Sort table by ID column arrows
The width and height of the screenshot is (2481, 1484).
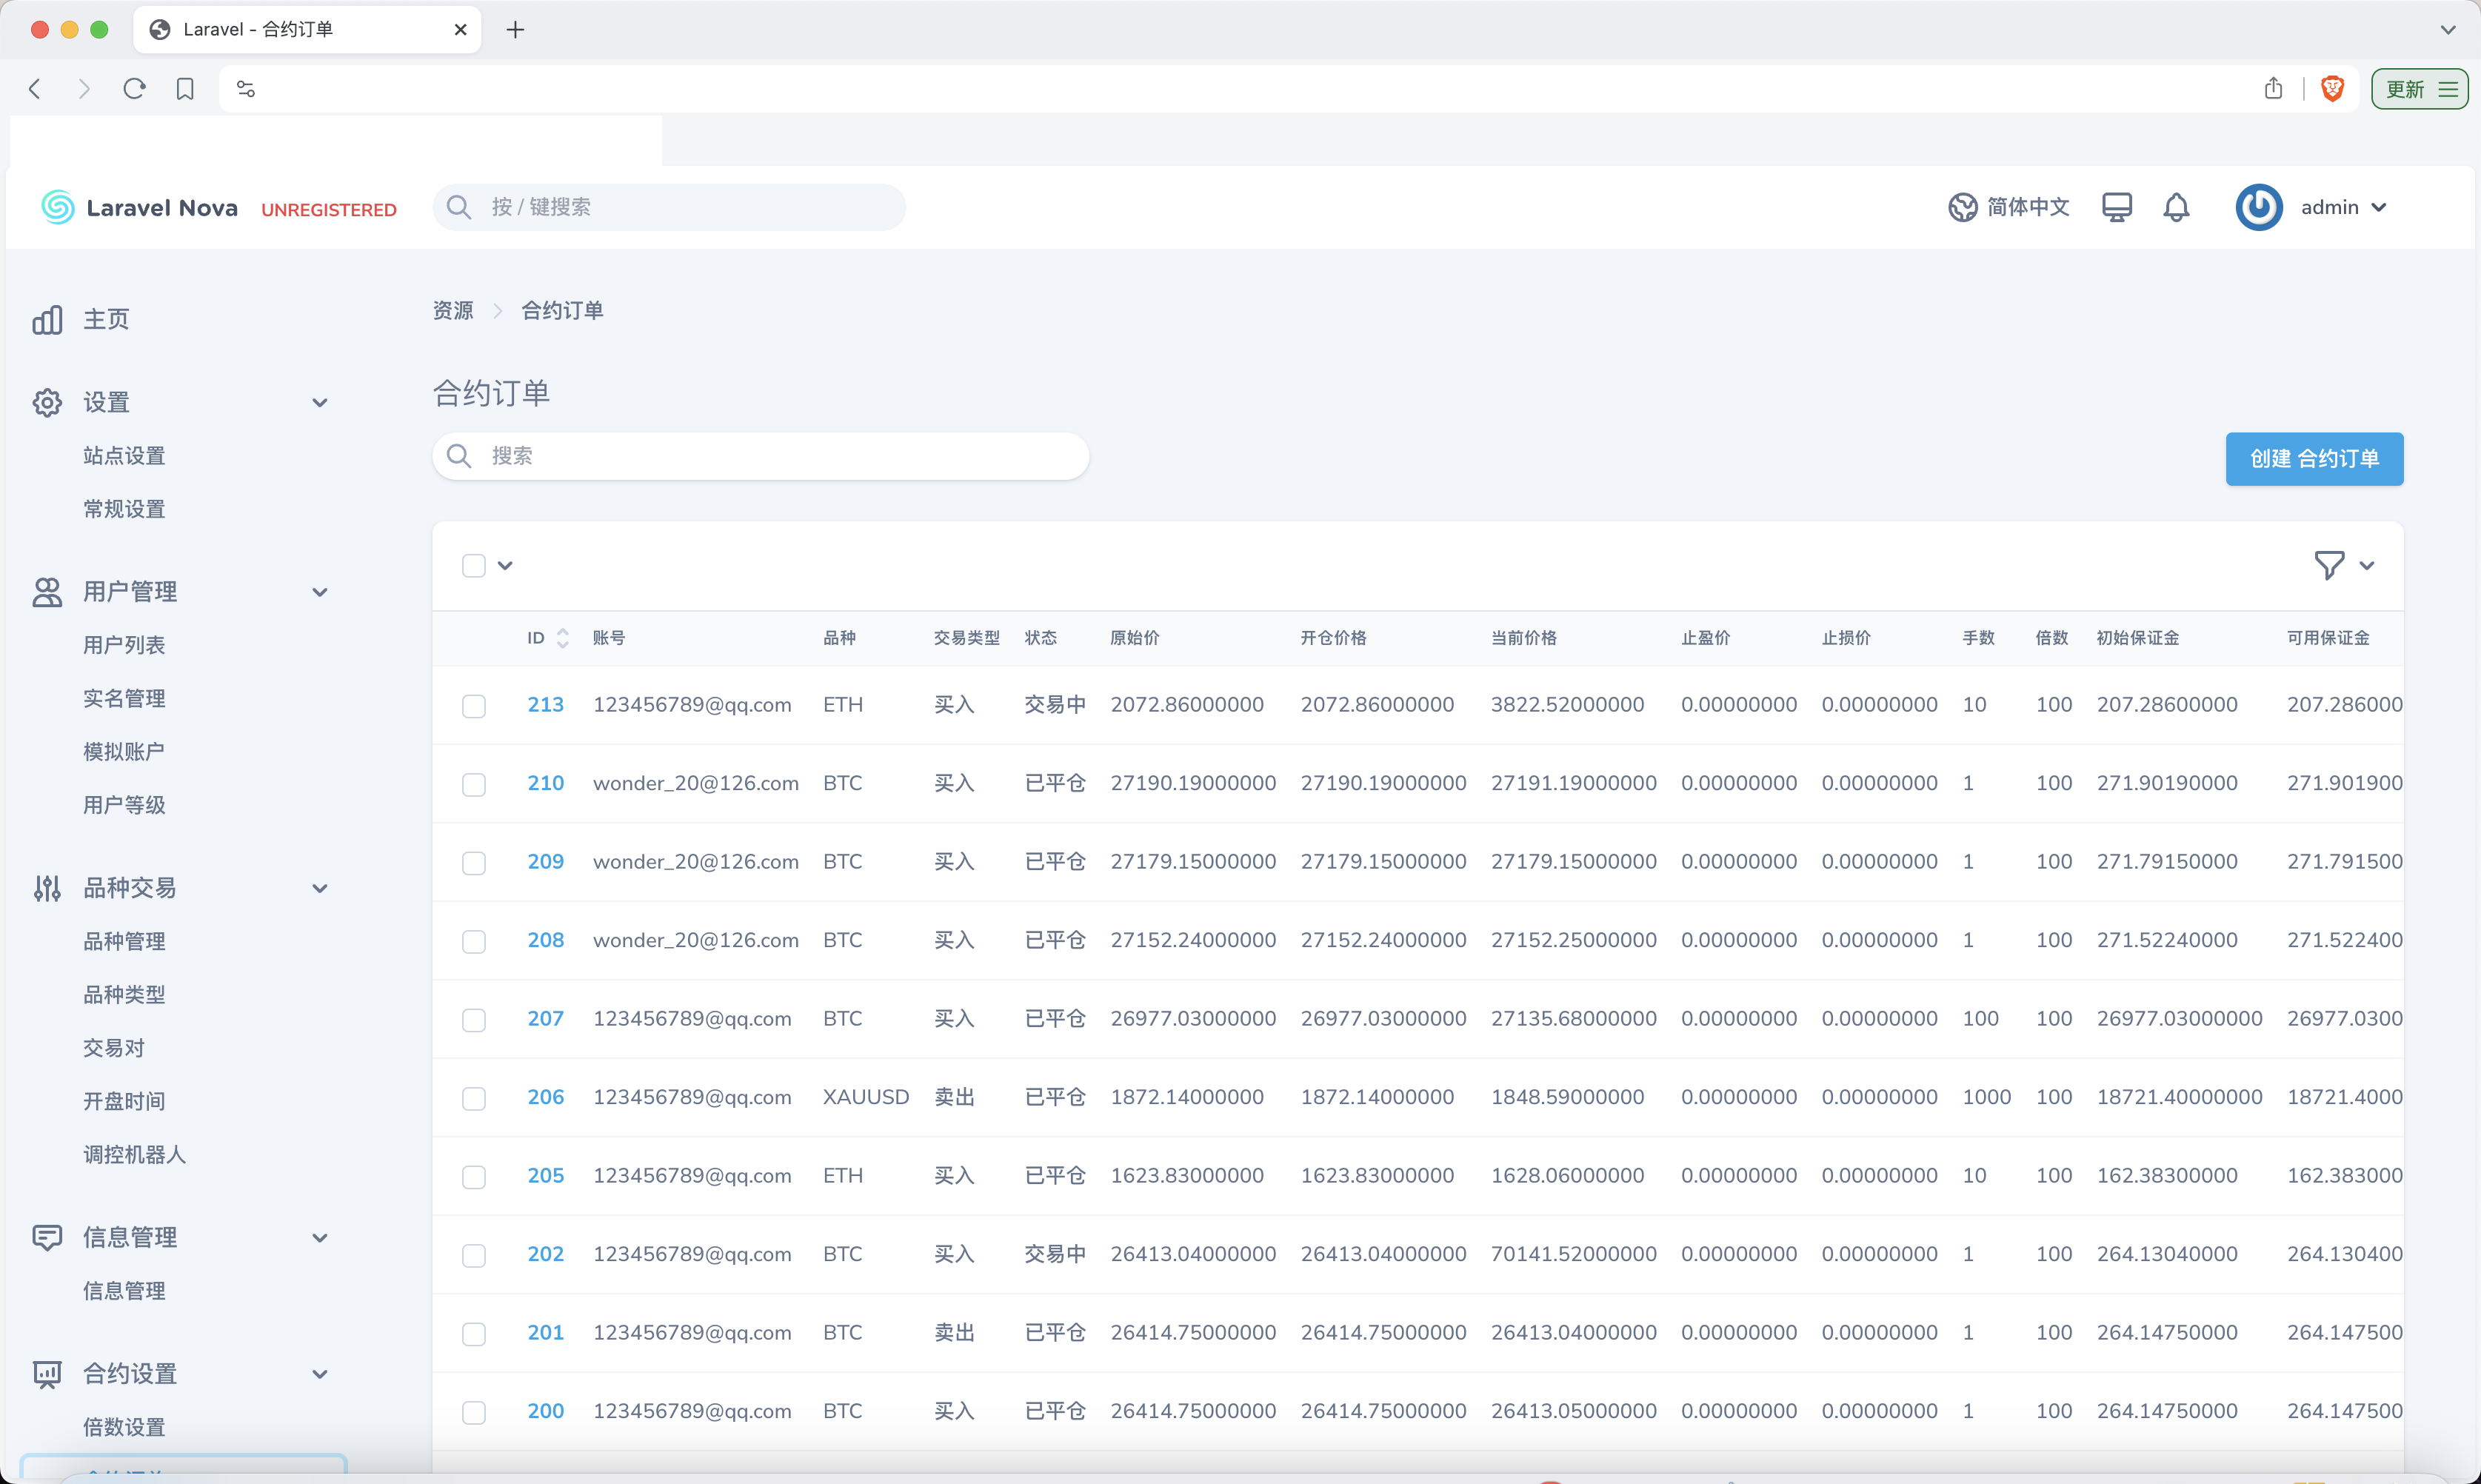563,637
